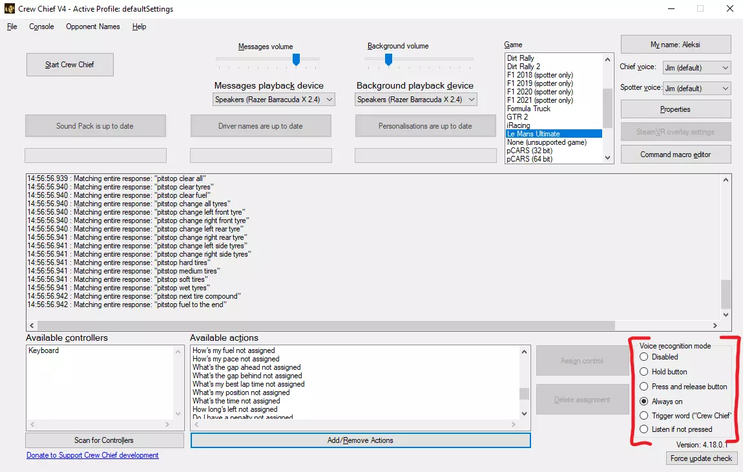Screen dimensions: 743x472
Task: Click the console horizontal scrollbar thumb
Action: pyautogui.click(x=326, y=325)
